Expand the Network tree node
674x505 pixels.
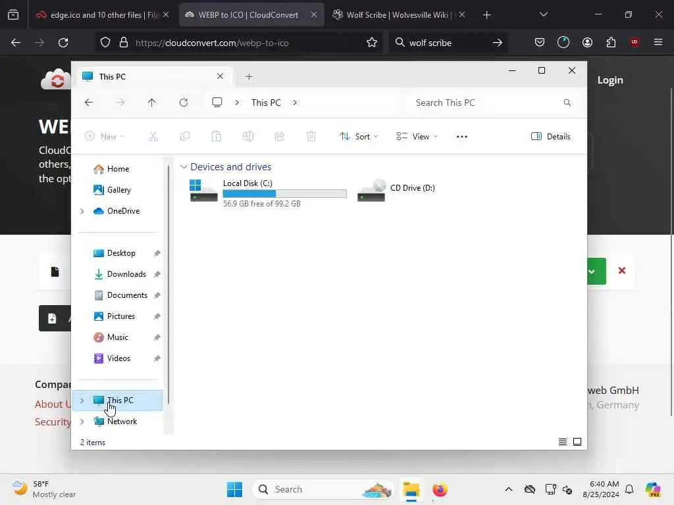point(82,421)
